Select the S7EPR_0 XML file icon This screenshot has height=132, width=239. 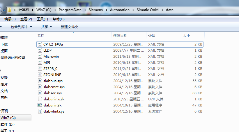tap(40, 68)
